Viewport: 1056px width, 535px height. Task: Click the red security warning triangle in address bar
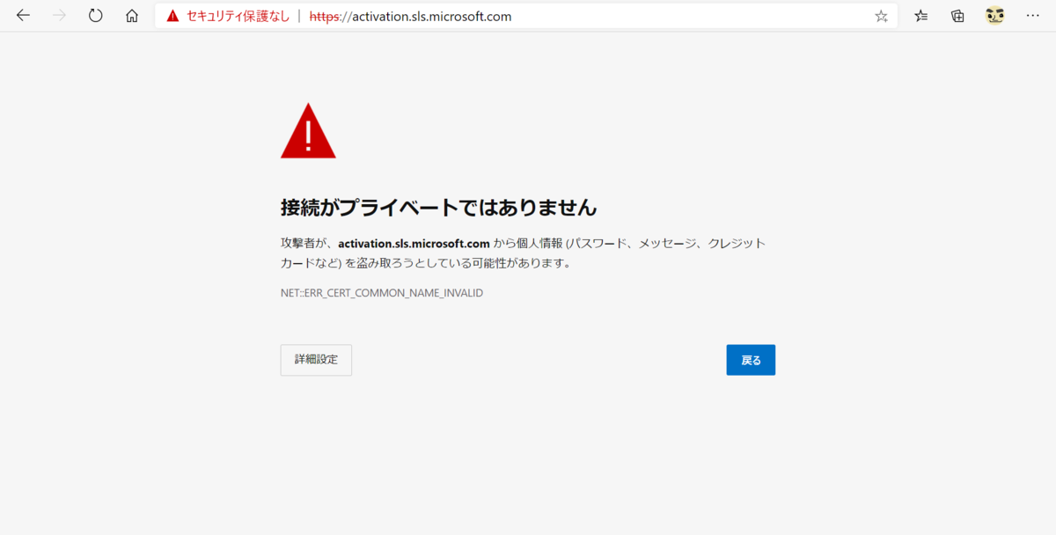pos(172,16)
